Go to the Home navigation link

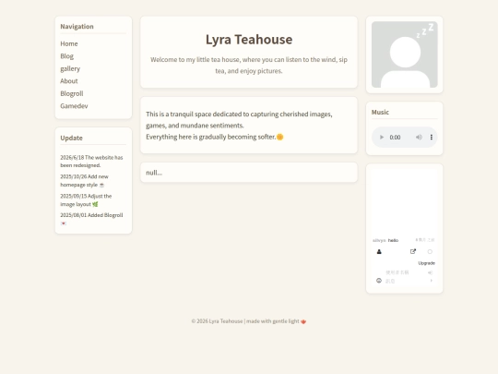69,43
